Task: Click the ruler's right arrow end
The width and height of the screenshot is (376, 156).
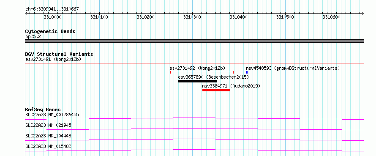Action: [362, 13]
